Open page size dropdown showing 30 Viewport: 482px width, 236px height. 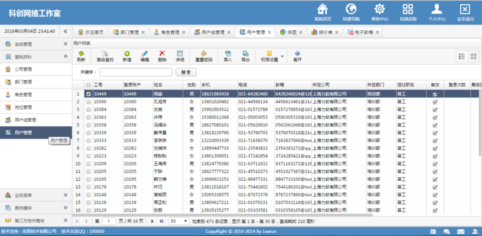(179, 221)
